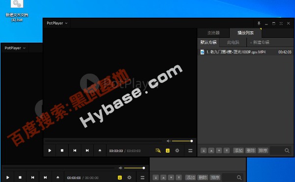Screen dimensions: 295x182
Task: Open the PotPlayer title menu in the back window
Action: (x=15, y=48)
